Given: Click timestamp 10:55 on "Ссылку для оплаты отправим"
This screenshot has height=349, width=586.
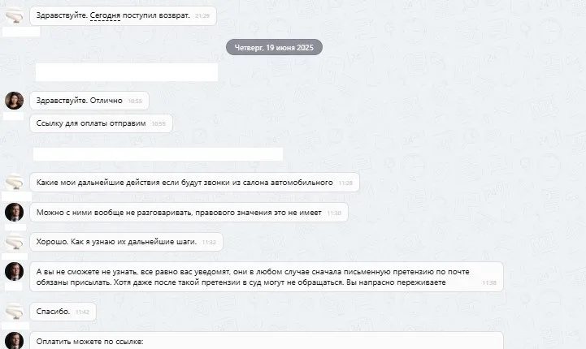Looking at the screenshot, I should [158, 124].
